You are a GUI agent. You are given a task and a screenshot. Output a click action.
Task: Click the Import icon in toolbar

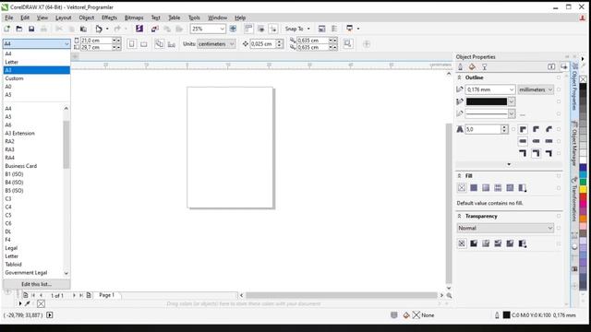[154, 29]
